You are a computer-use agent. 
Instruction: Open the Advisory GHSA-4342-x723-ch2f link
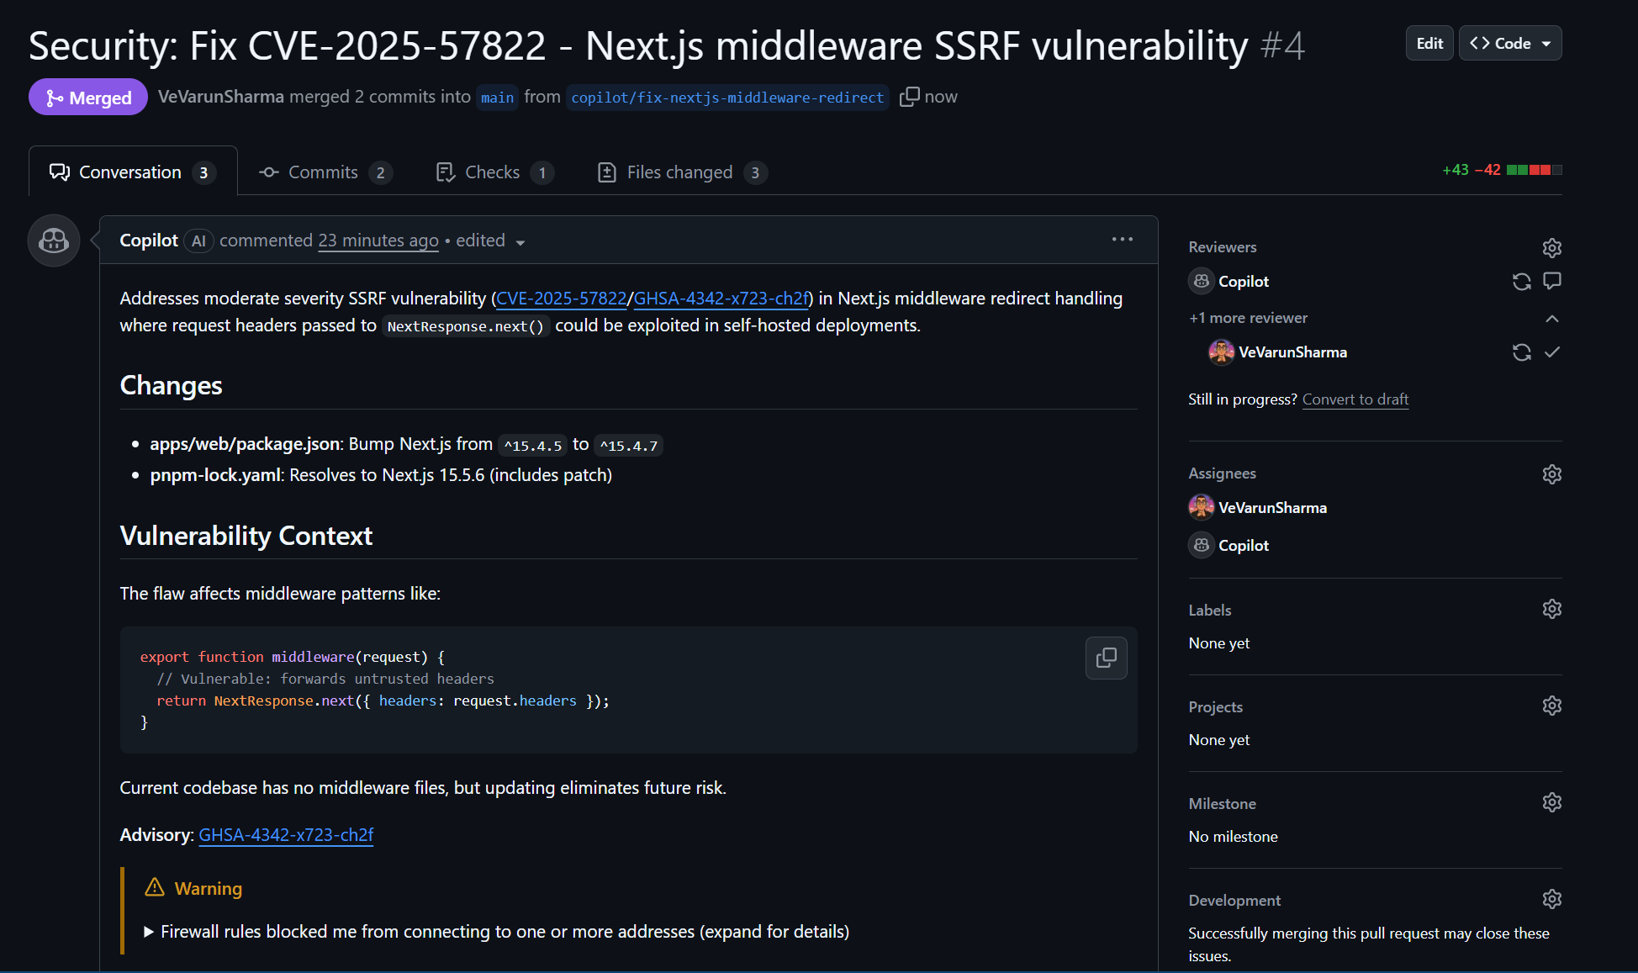(x=286, y=835)
